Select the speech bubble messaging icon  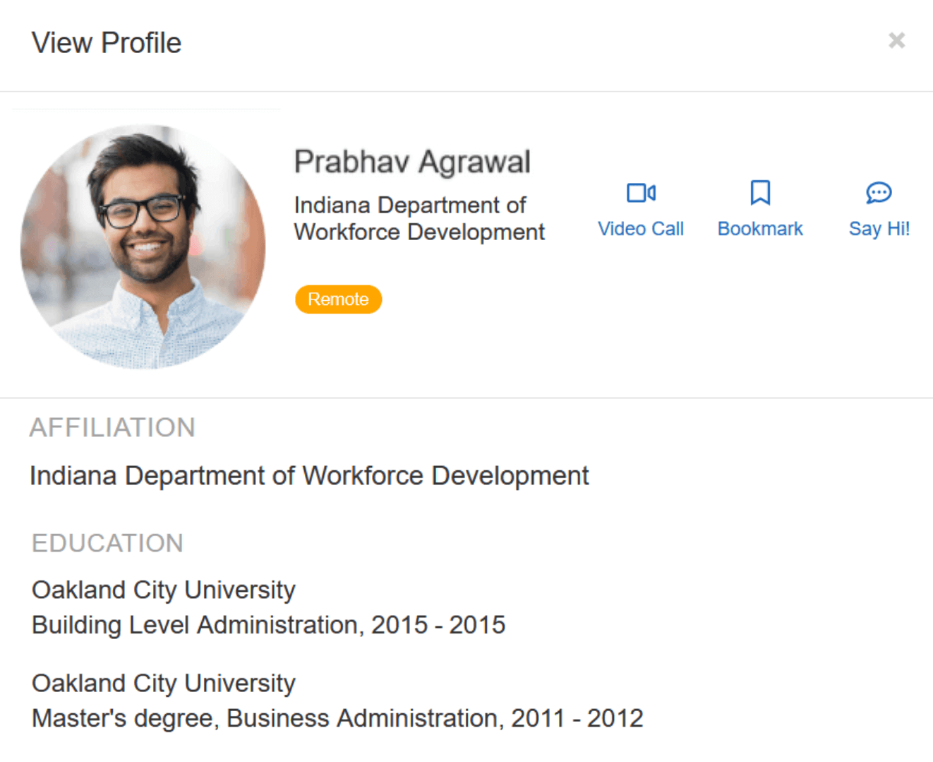pyautogui.click(x=879, y=192)
